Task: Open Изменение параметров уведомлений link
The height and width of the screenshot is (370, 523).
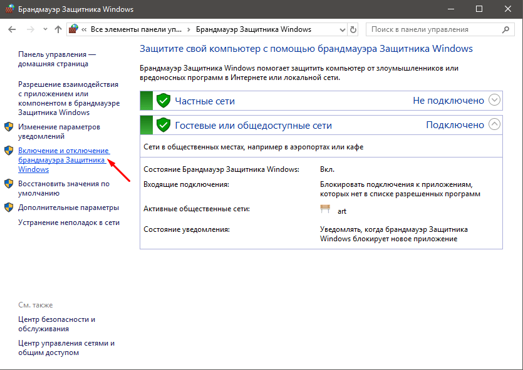Action: click(x=59, y=131)
